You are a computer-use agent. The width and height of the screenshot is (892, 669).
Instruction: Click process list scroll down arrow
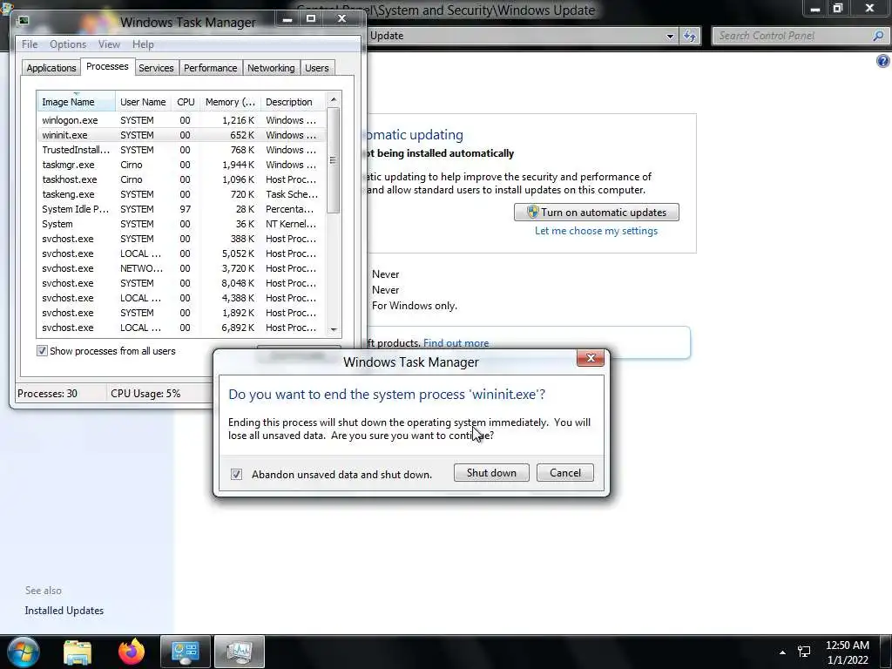[334, 329]
